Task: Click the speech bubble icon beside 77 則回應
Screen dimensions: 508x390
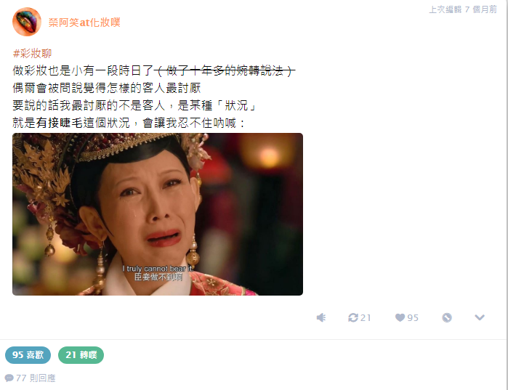Action: (9, 378)
